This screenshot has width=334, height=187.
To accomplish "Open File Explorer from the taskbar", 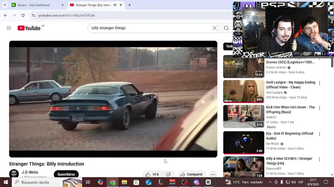I will (124, 182).
